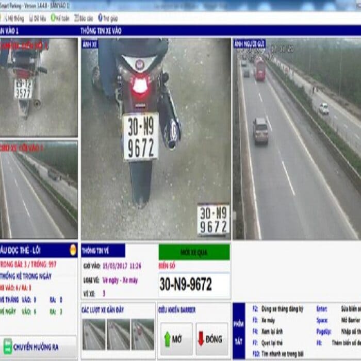Click the cropped plate image 30-N9 9672
This screenshot has height=361, width=361.
click(x=214, y=220)
